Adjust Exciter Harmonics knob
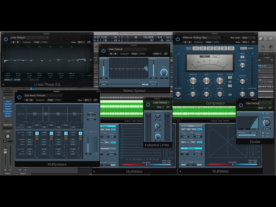 [267, 122]
